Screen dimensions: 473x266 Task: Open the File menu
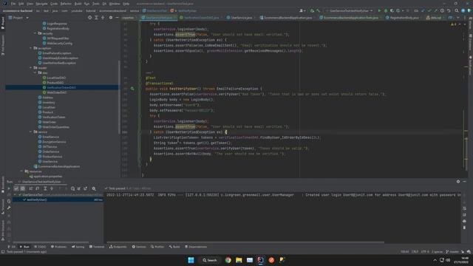13,4
